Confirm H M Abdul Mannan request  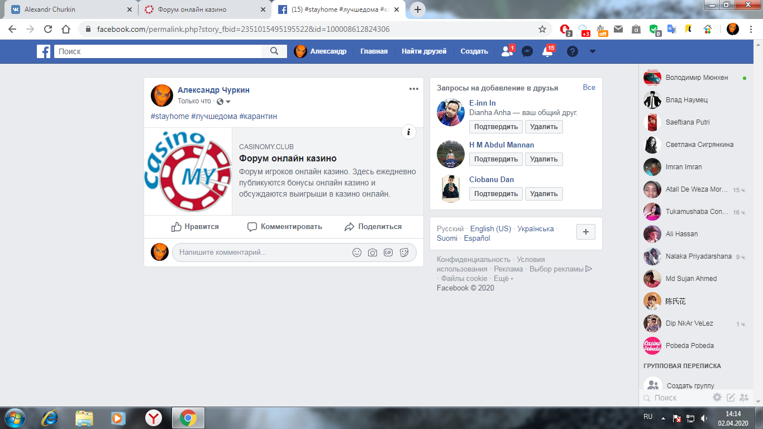(496, 159)
